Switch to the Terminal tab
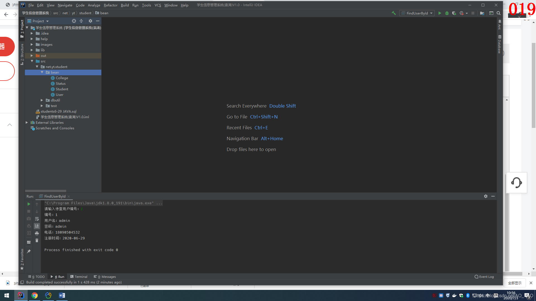The image size is (536, 301). (x=79, y=277)
